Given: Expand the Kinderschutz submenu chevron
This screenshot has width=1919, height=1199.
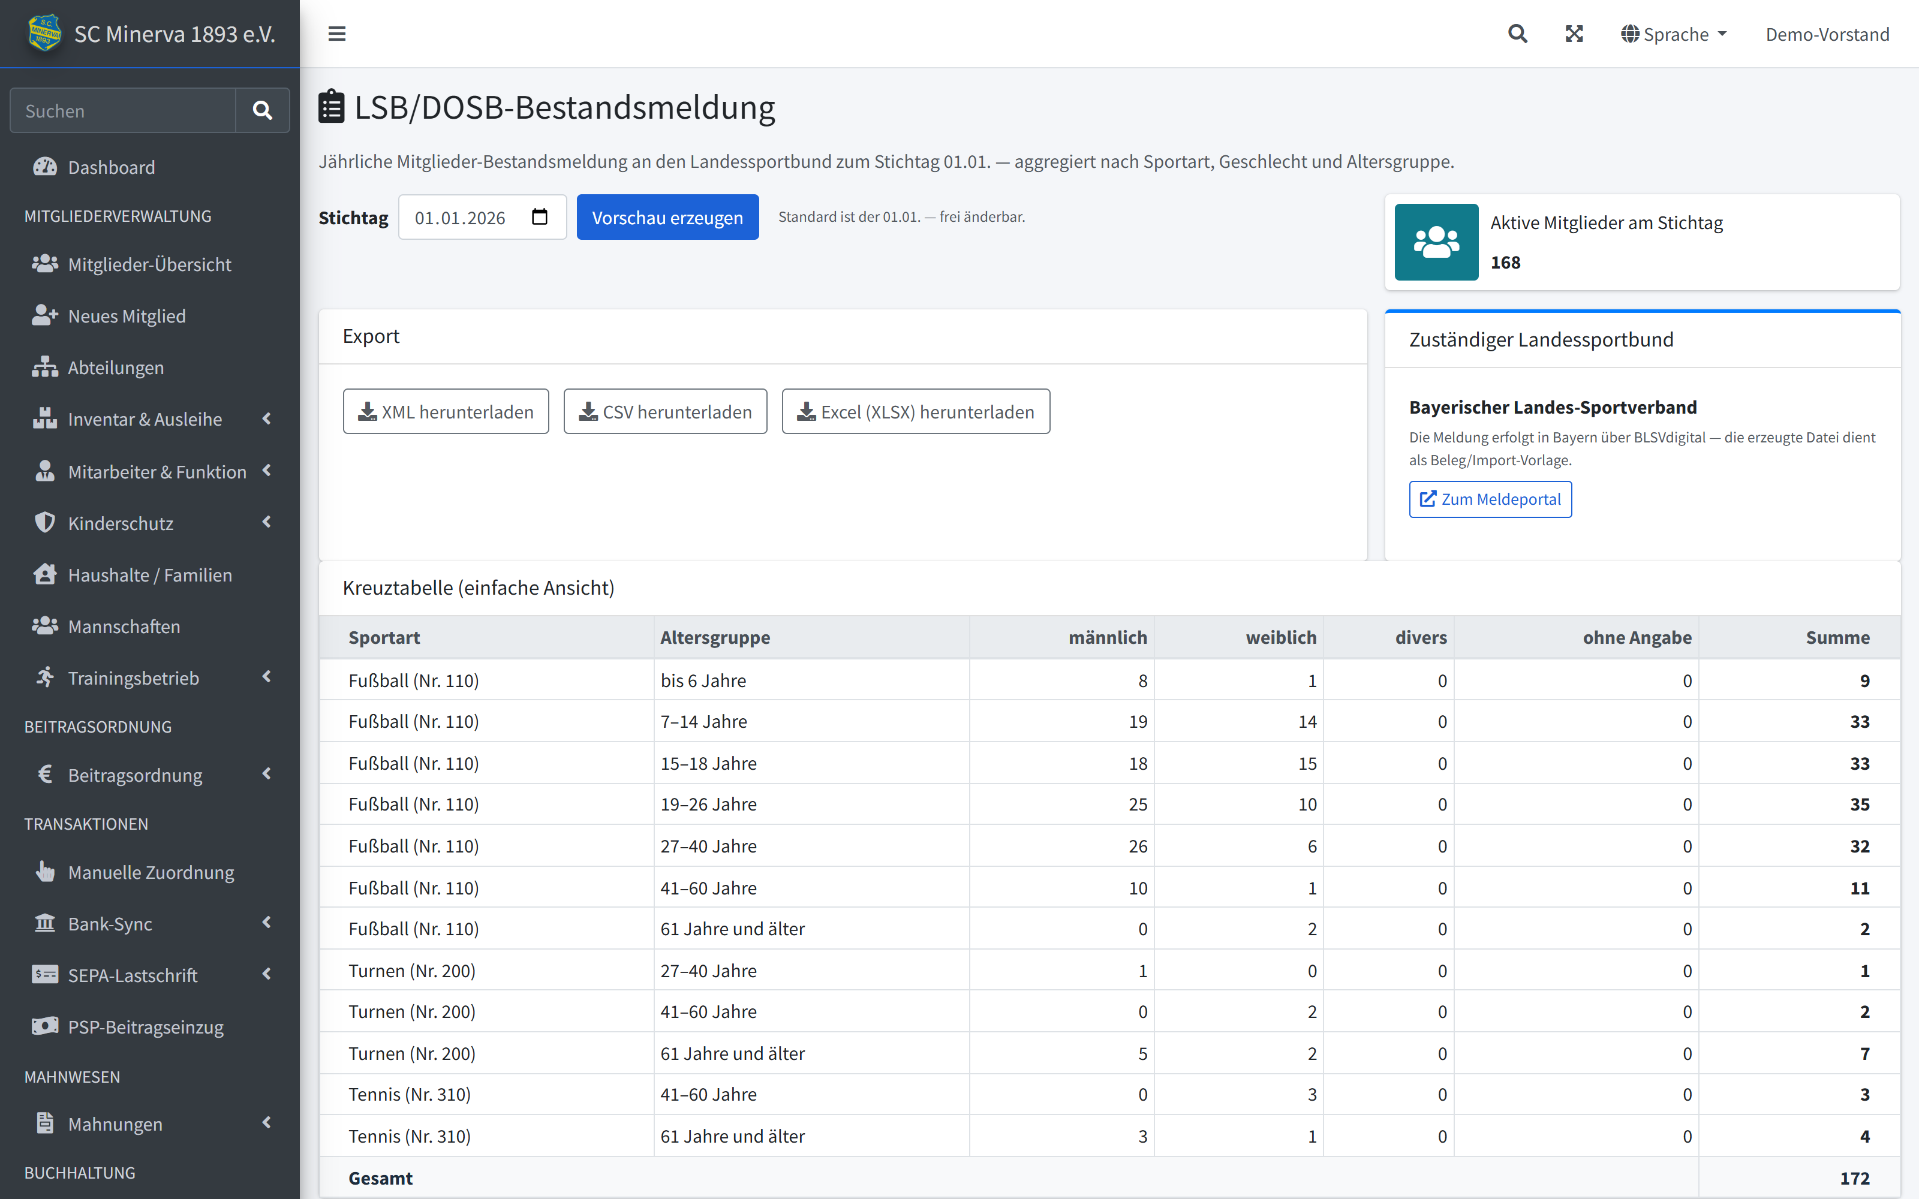Looking at the screenshot, I should coord(266,522).
